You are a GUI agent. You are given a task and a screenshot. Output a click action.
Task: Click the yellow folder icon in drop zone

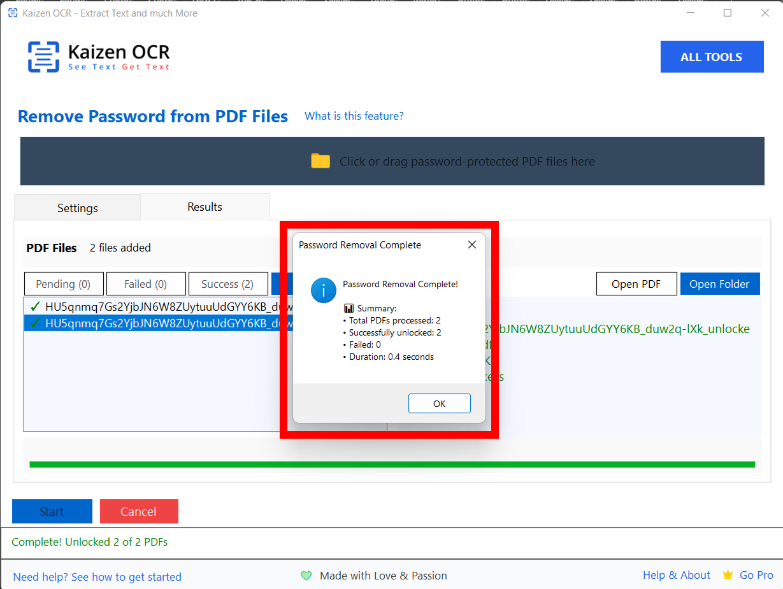[320, 161]
